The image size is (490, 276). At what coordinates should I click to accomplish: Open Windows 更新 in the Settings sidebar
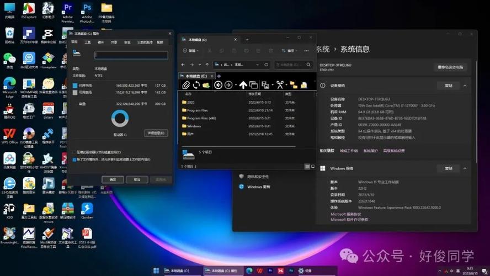[255, 187]
